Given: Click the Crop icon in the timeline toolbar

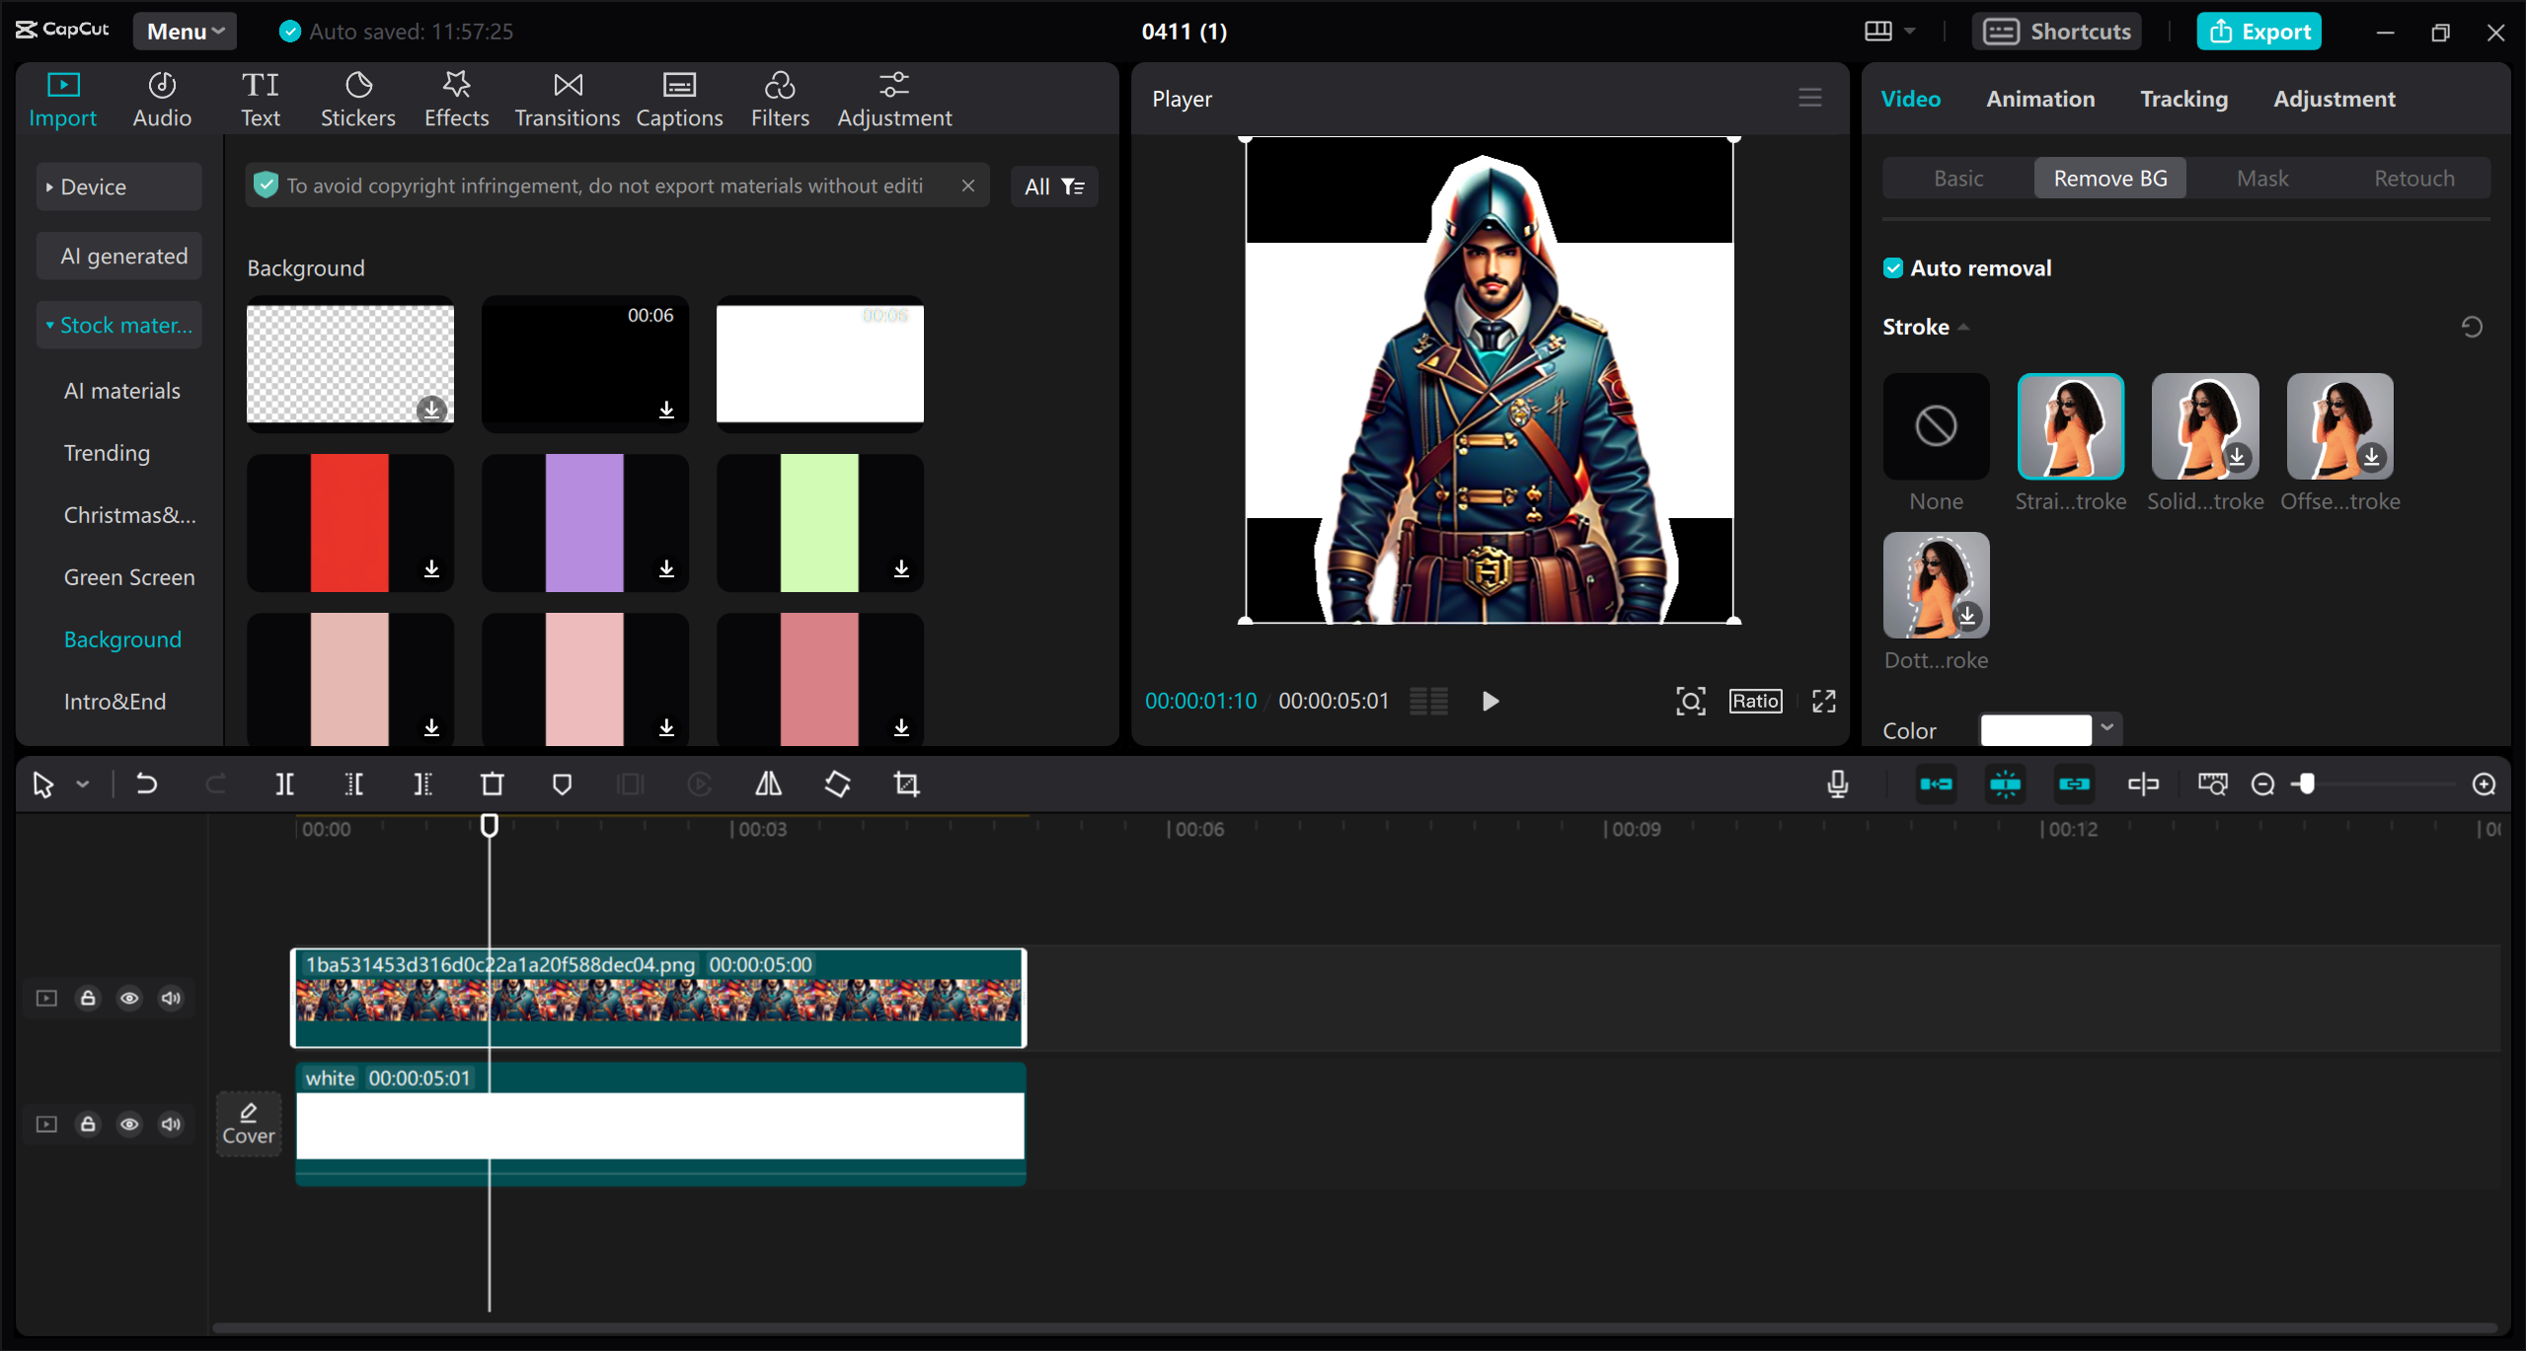Looking at the screenshot, I should (905, 784).
